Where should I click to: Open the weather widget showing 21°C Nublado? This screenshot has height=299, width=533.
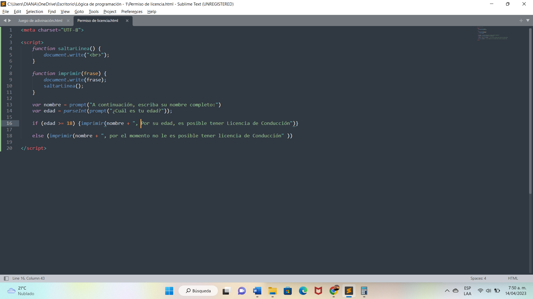21,291
